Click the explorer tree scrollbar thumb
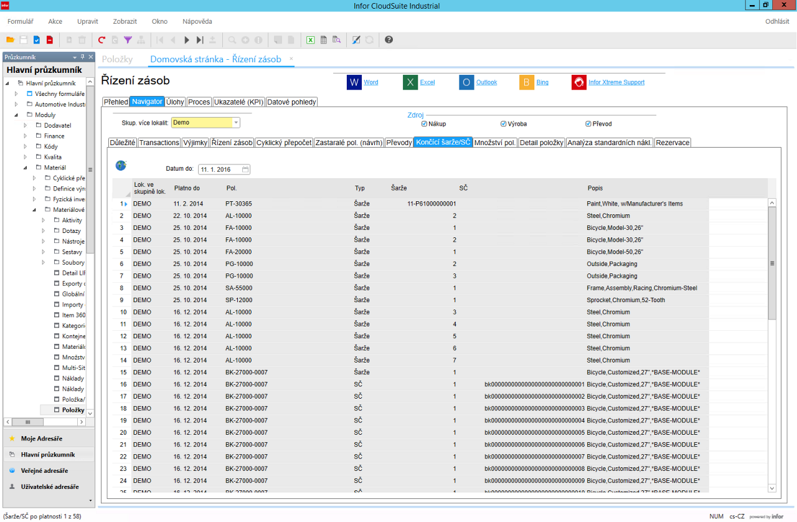This screenshot has height=522, width=797. 90,169
